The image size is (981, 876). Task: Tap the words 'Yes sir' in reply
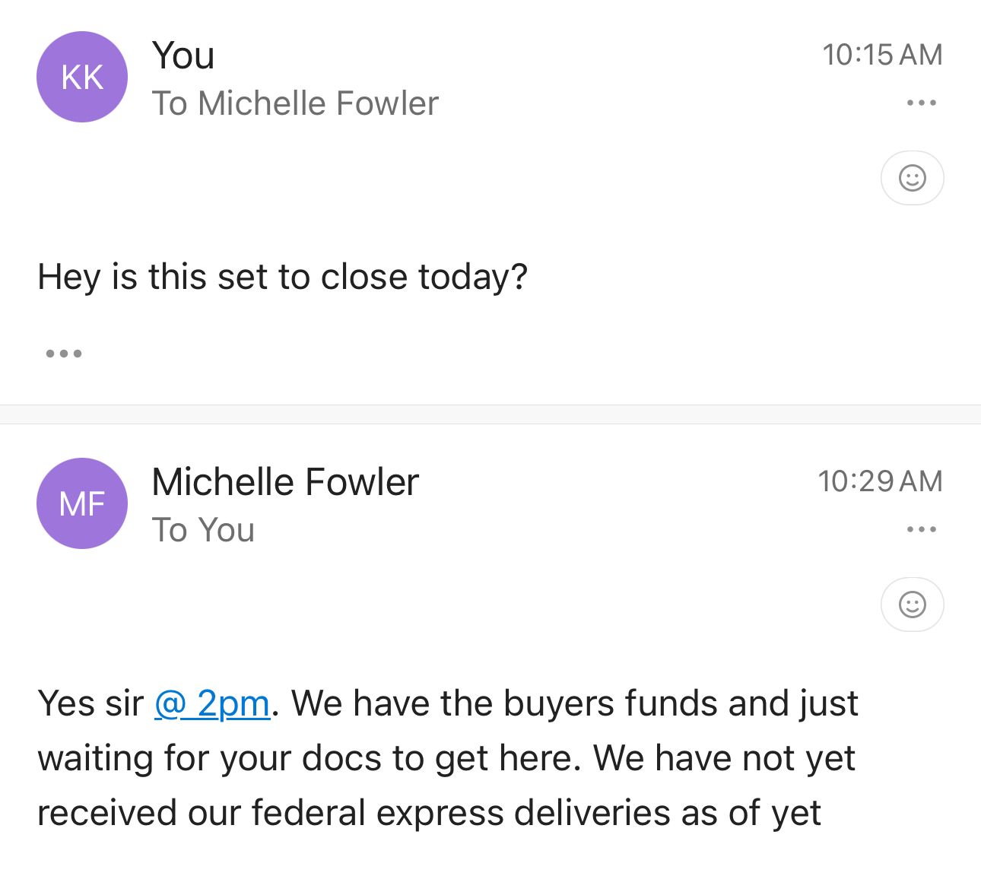coord(90,703)
